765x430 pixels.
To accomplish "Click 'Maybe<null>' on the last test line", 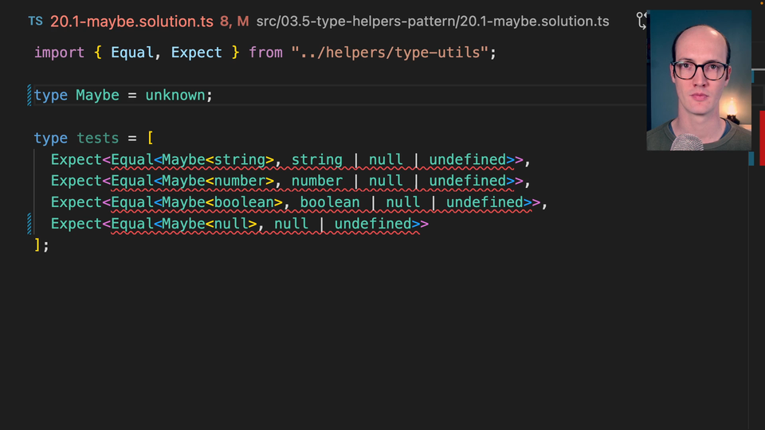I will pyautogui.click(x=209, y=225).
